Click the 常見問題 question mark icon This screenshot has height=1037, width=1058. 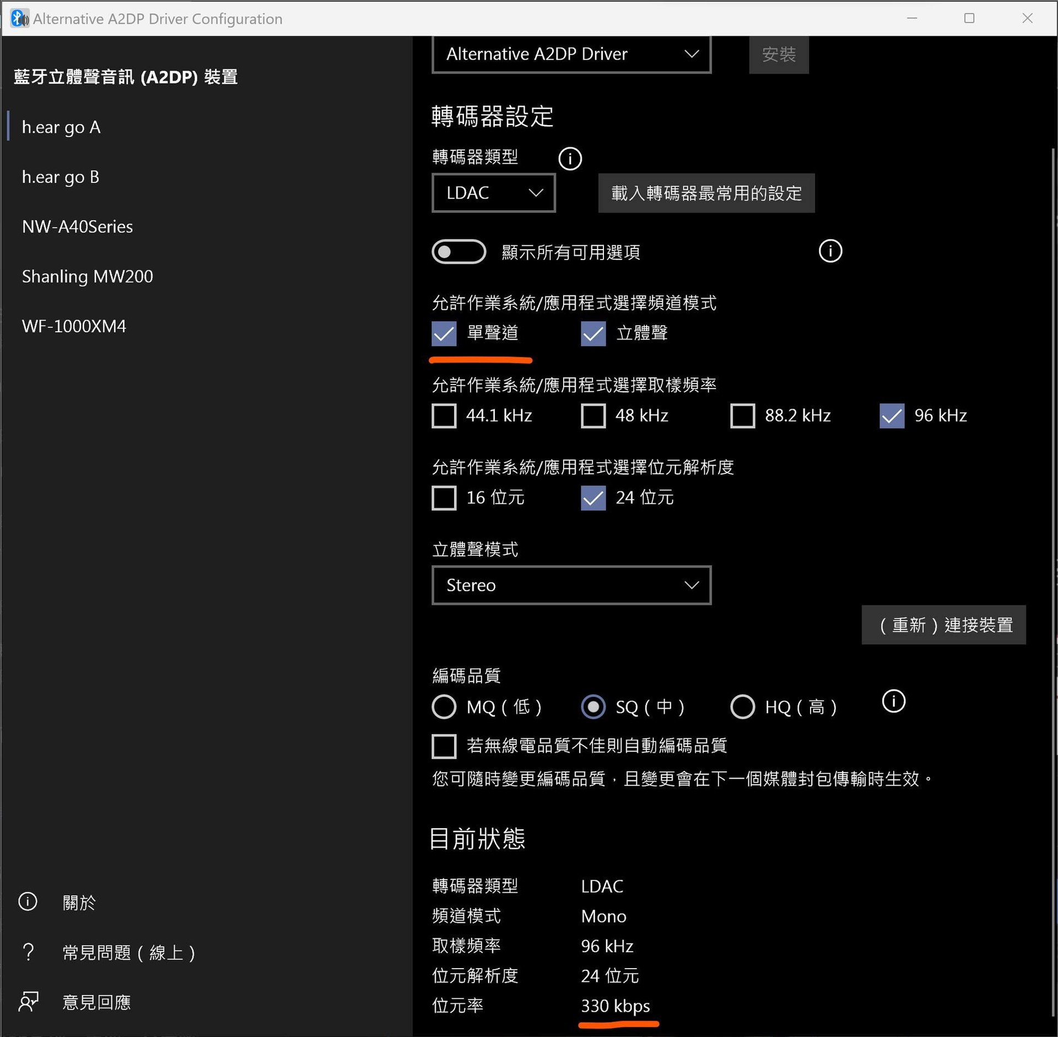click(28, 952)
